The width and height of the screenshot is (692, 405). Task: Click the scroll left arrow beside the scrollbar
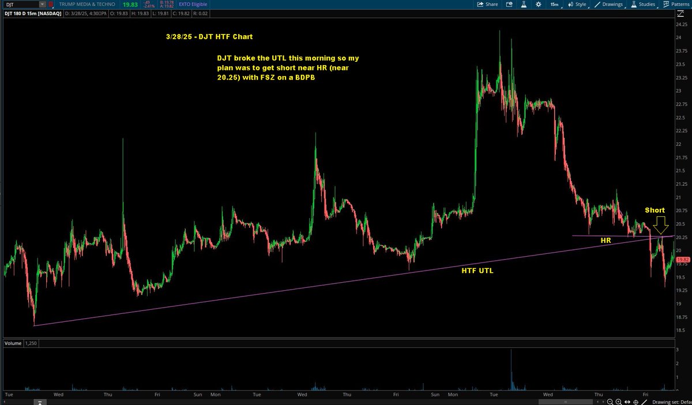(x=597, y=402)
